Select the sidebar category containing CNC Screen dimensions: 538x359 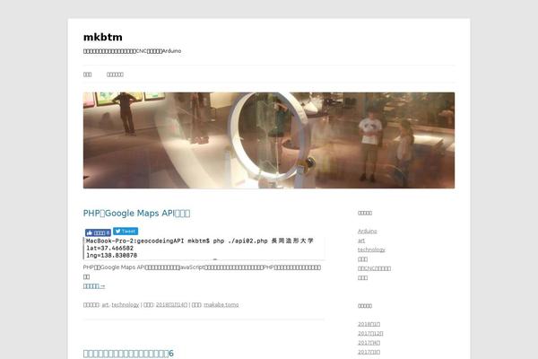point(374,268)
